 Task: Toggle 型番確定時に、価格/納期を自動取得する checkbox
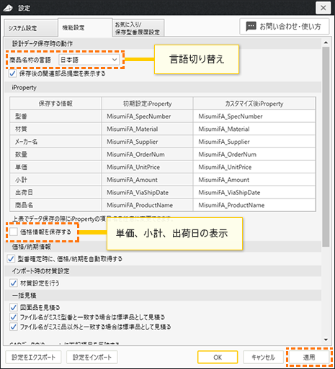(11, 259)
